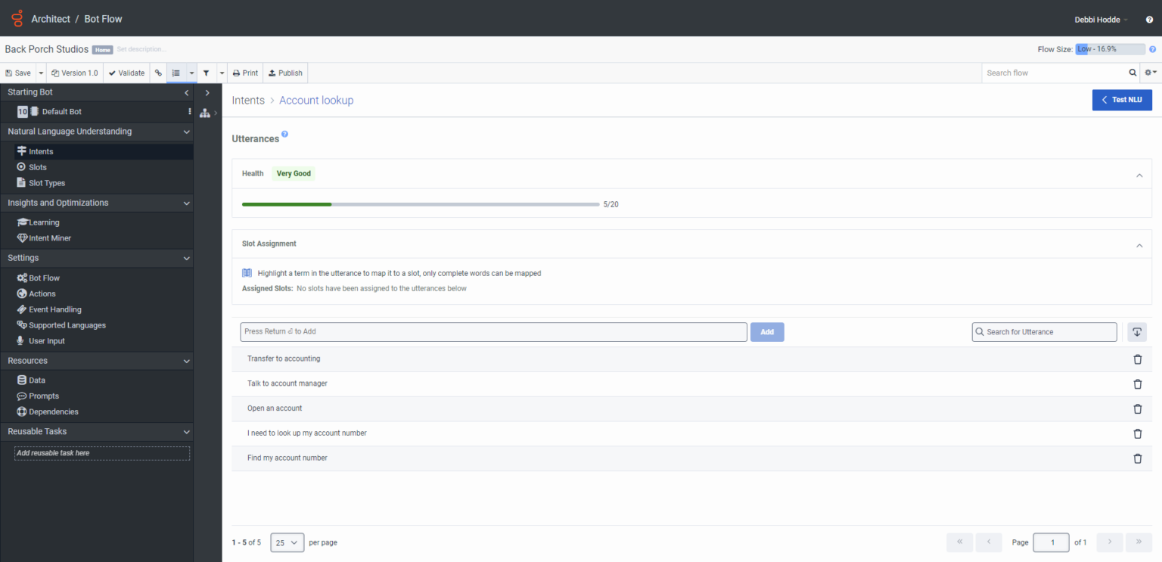Click the filter funnel icon in toolbar
Image resolution: width=1162 pixels, height=562 pixels.
(206, 73)
